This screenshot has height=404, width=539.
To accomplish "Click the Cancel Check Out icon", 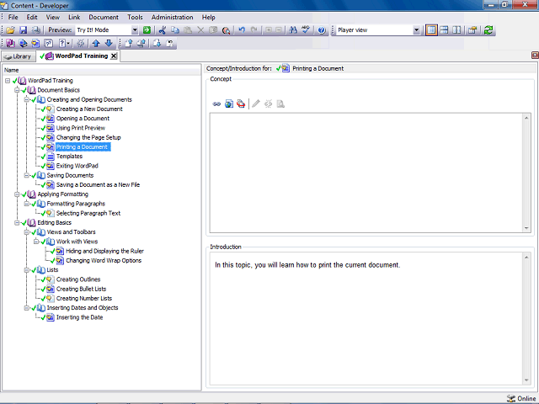I will click(170, 43).
